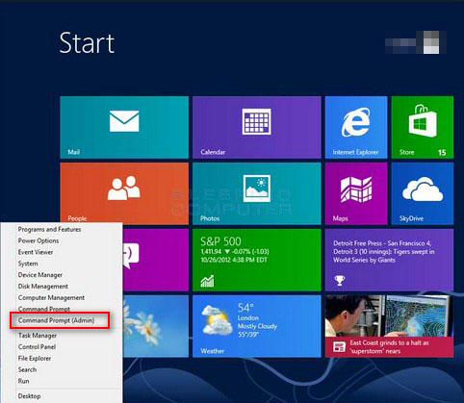Open the Photos tile
464x403 pixels.
point(257,193)
